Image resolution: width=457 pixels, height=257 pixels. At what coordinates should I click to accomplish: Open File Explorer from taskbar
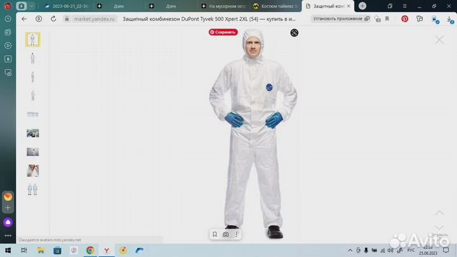pyautogui.click(x=41, y=250)
